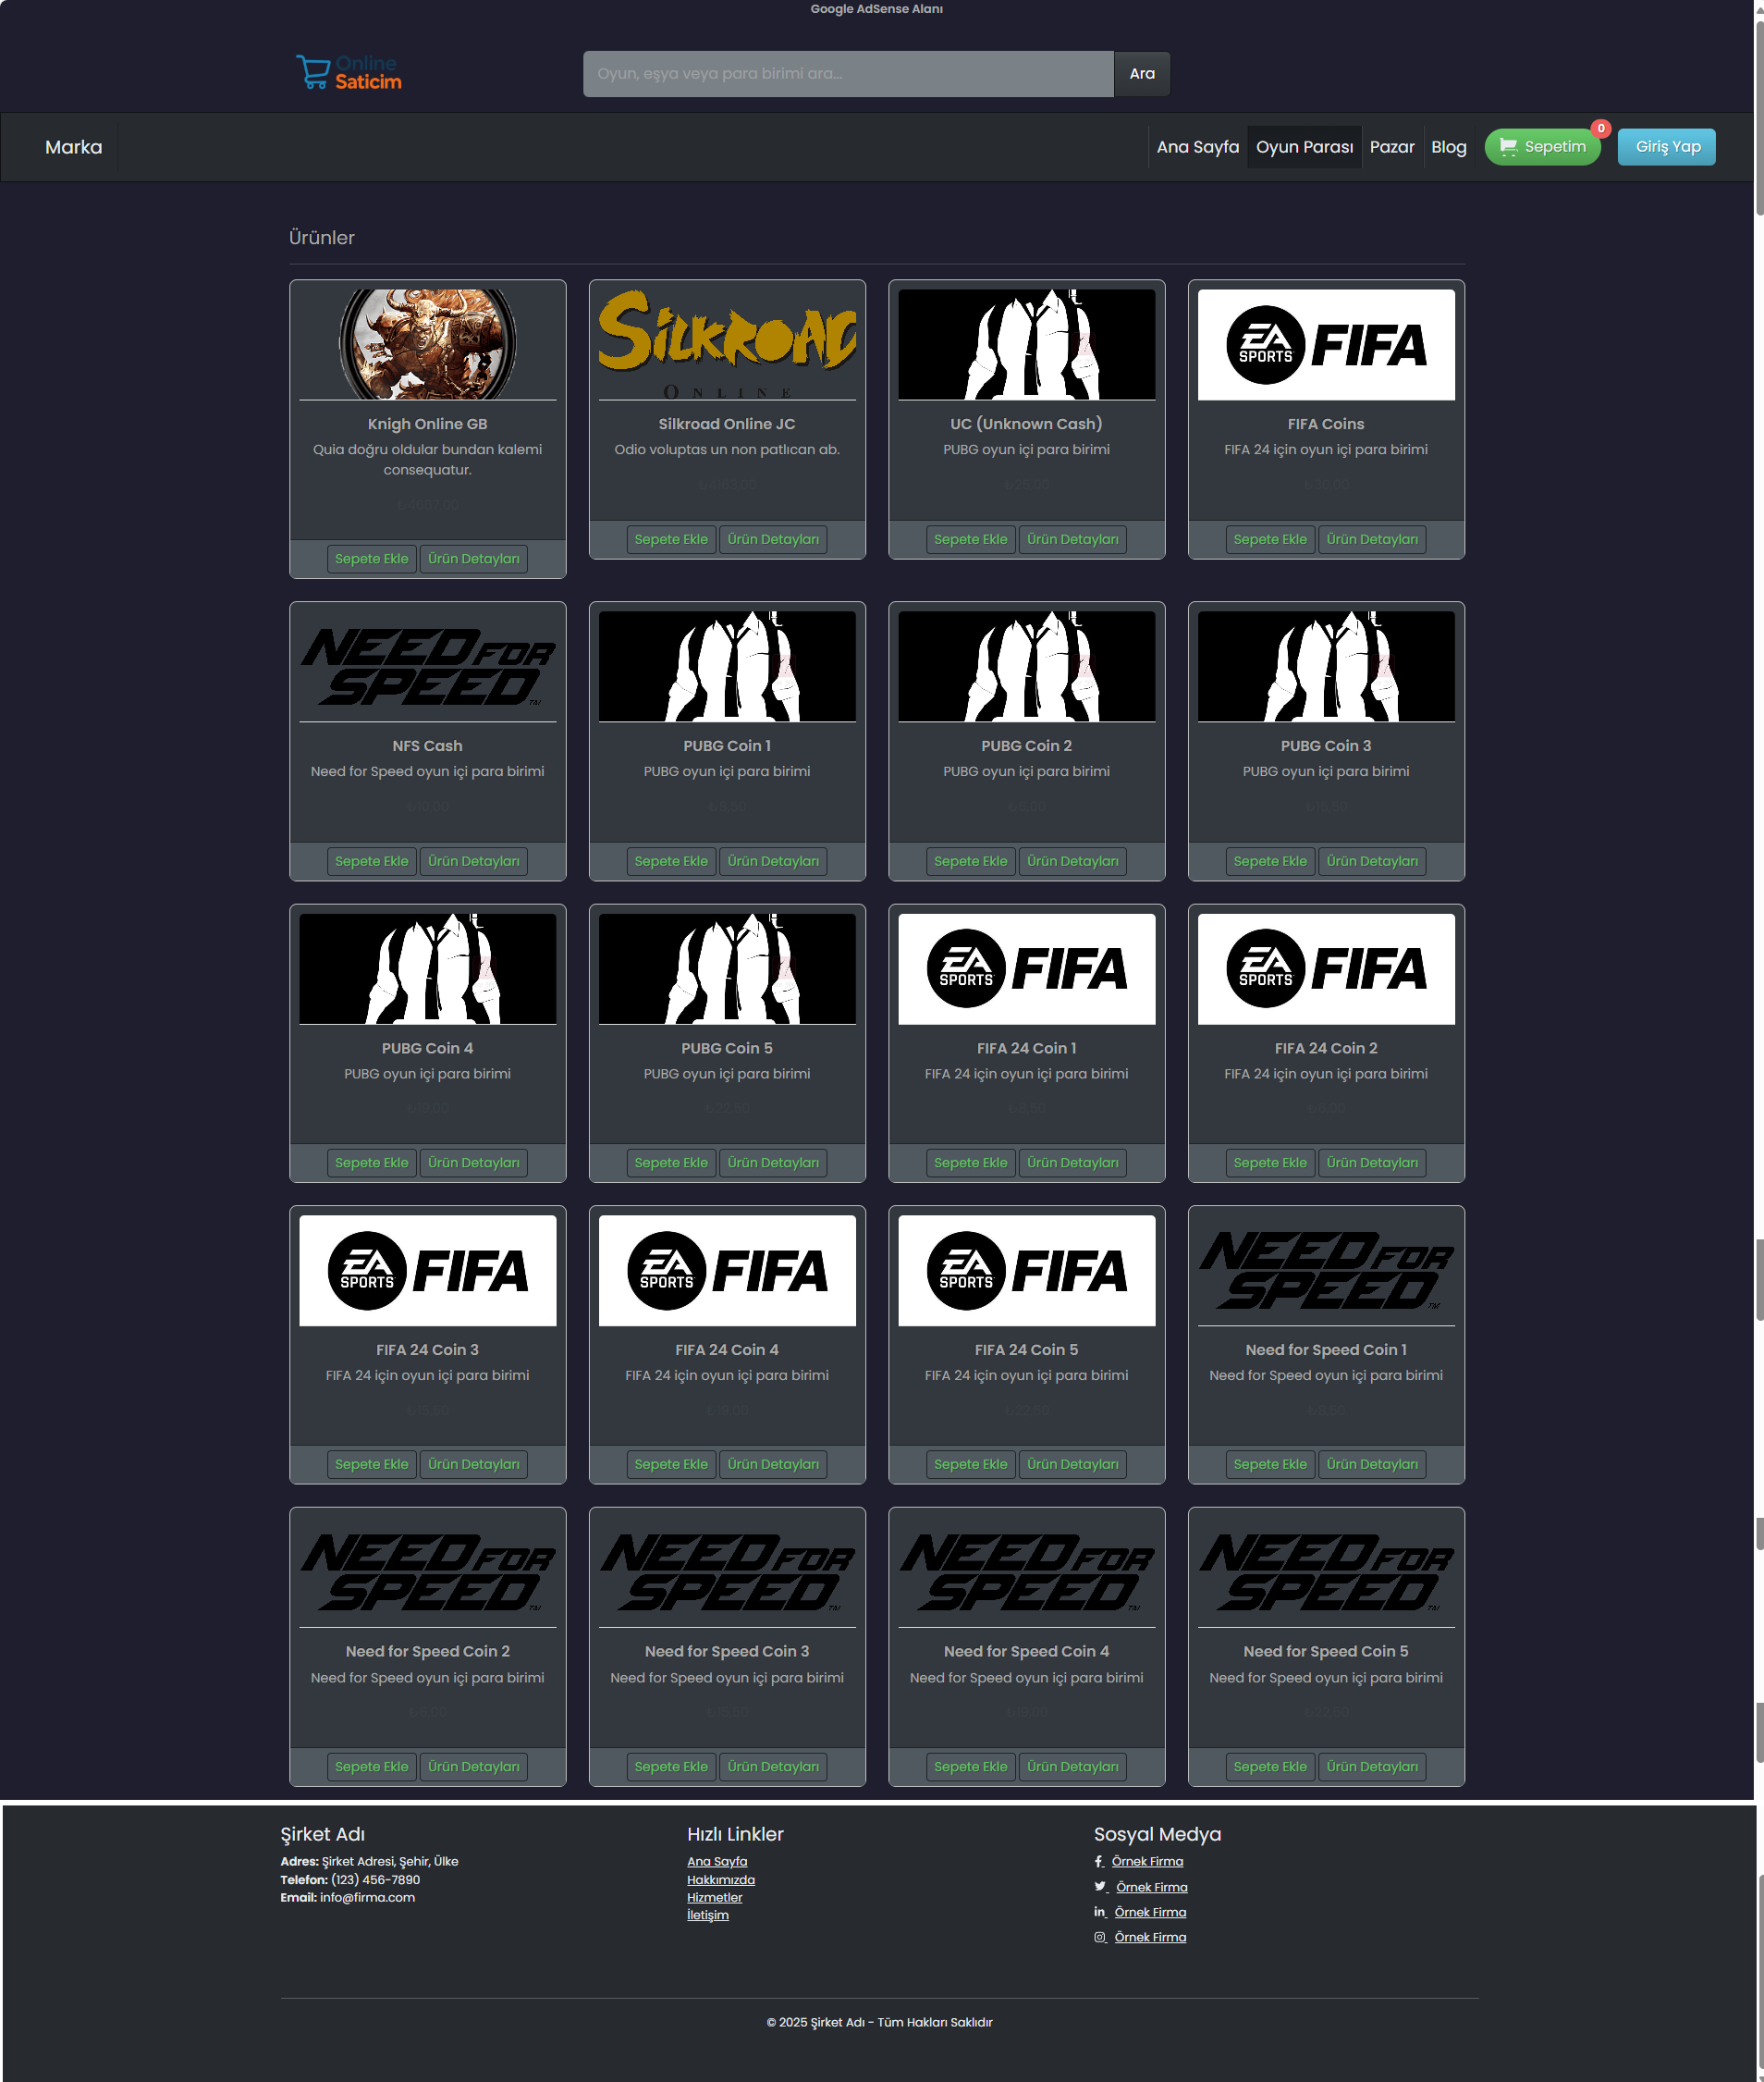This screenshot has width=1764, height=2082.
Task: Add PUBG Coin 4 to cart
Action: click(372, 1163)
